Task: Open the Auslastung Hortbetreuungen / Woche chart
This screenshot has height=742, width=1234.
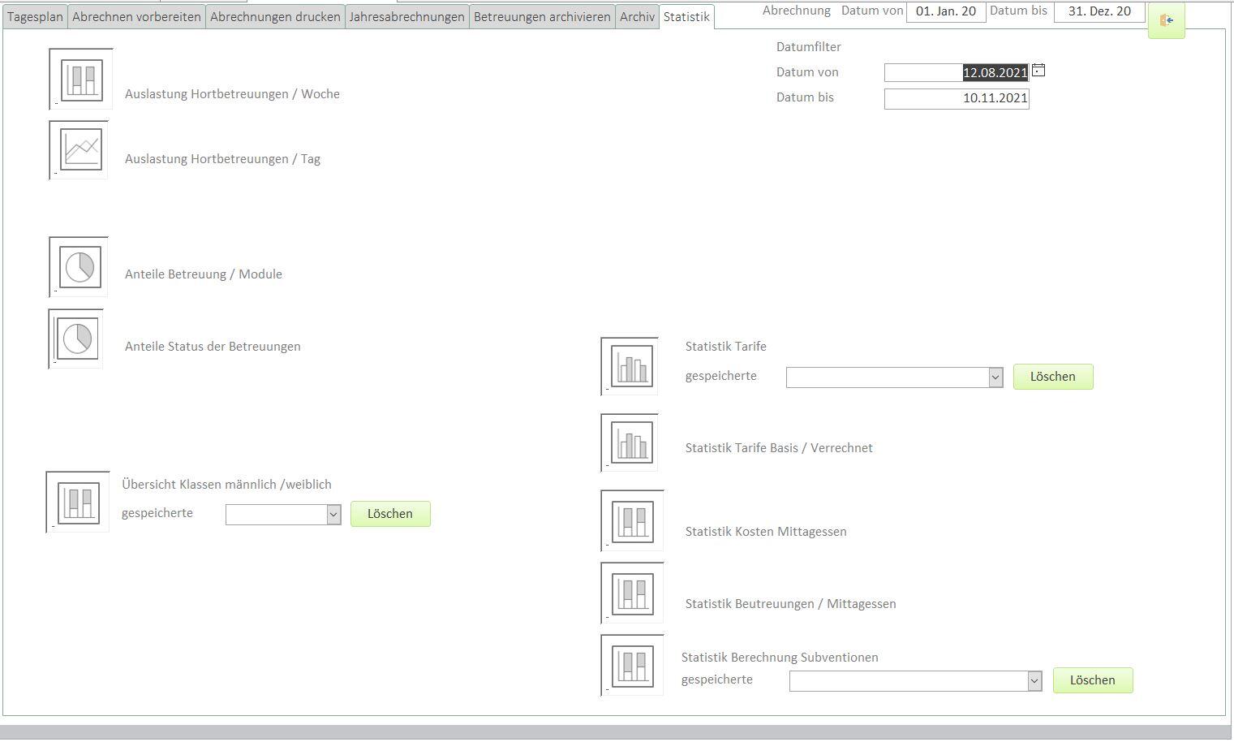Action: (81, 79)
